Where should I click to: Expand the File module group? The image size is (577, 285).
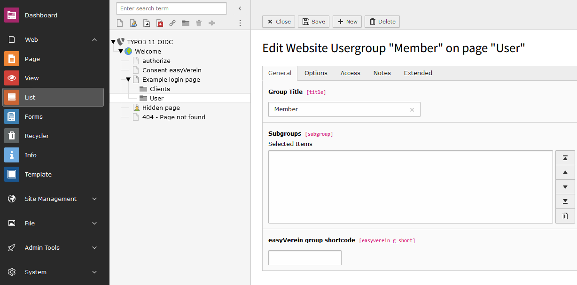(94, 223)
